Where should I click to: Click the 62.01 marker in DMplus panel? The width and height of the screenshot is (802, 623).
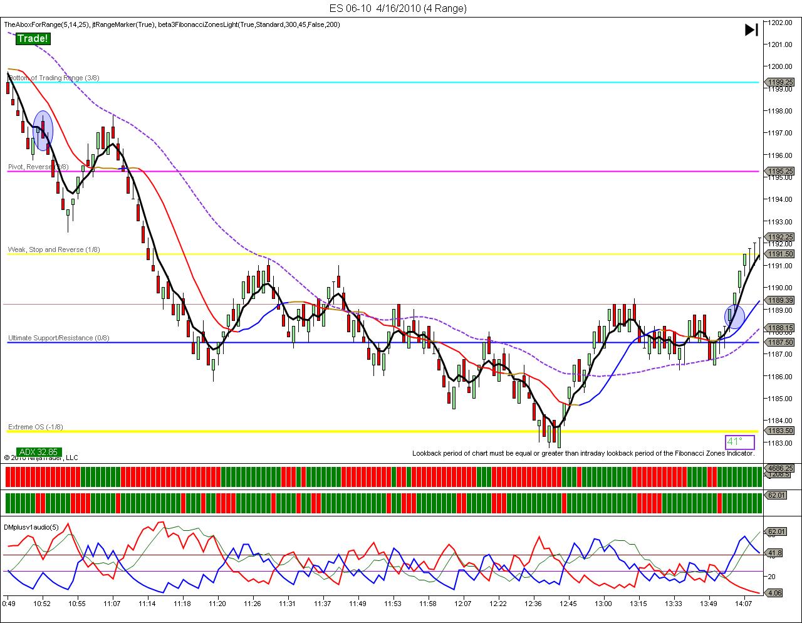776,532
